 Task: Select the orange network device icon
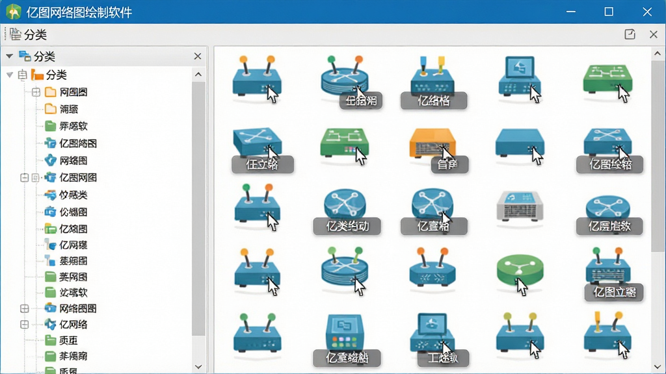(433, 144)
